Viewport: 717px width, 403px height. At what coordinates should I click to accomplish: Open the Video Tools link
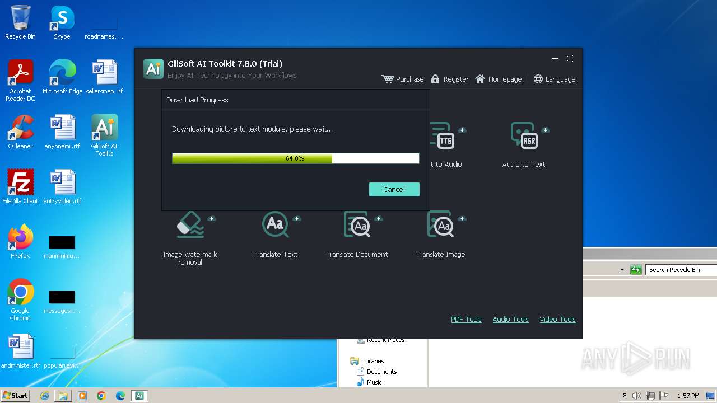(x=557, y=320)
